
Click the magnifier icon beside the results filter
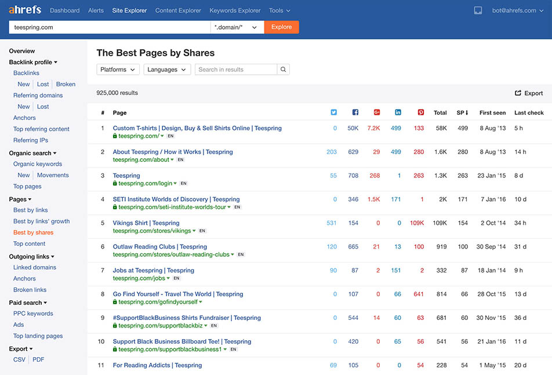[284, 69]
